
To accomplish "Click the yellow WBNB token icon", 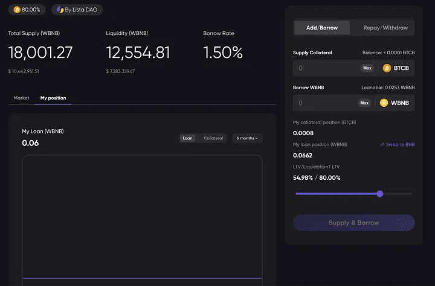I will pyautogui.click(x=384, y=103).
